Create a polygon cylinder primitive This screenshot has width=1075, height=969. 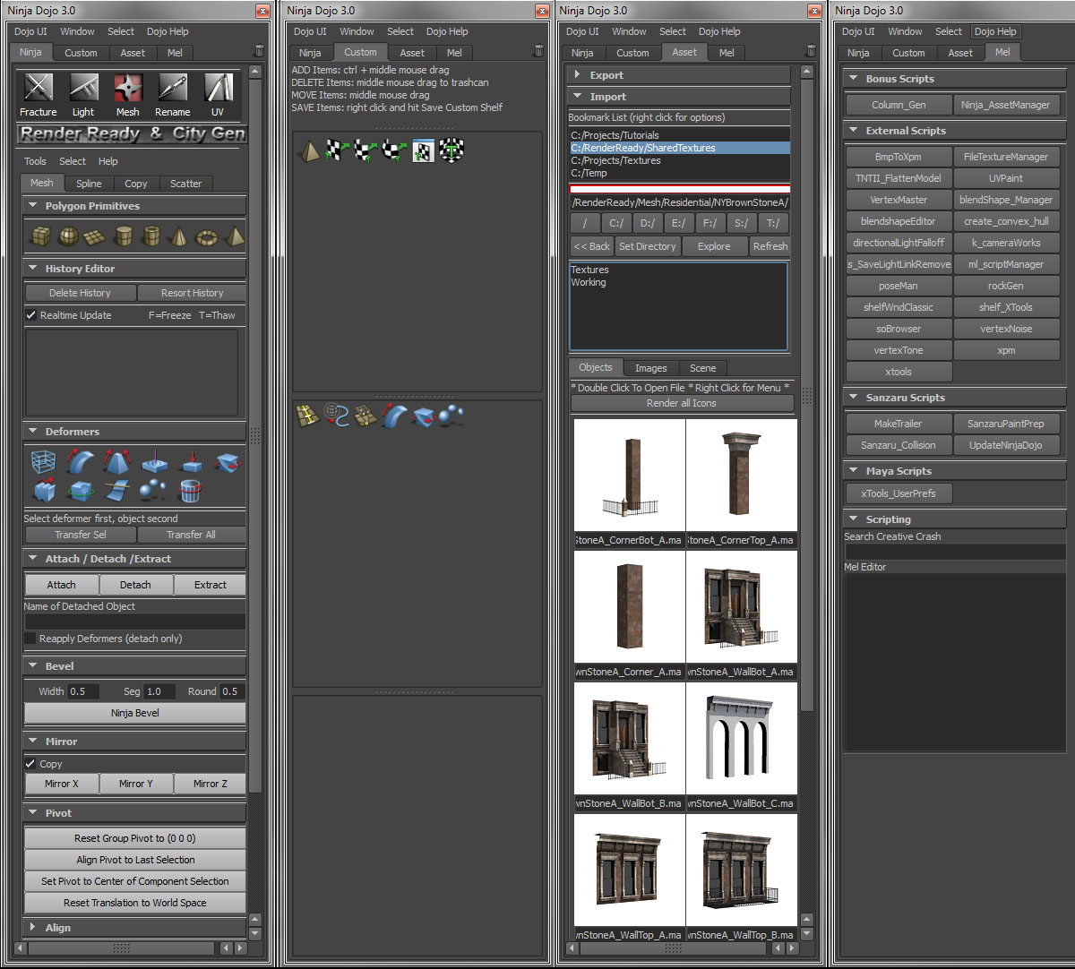[124, 236]
